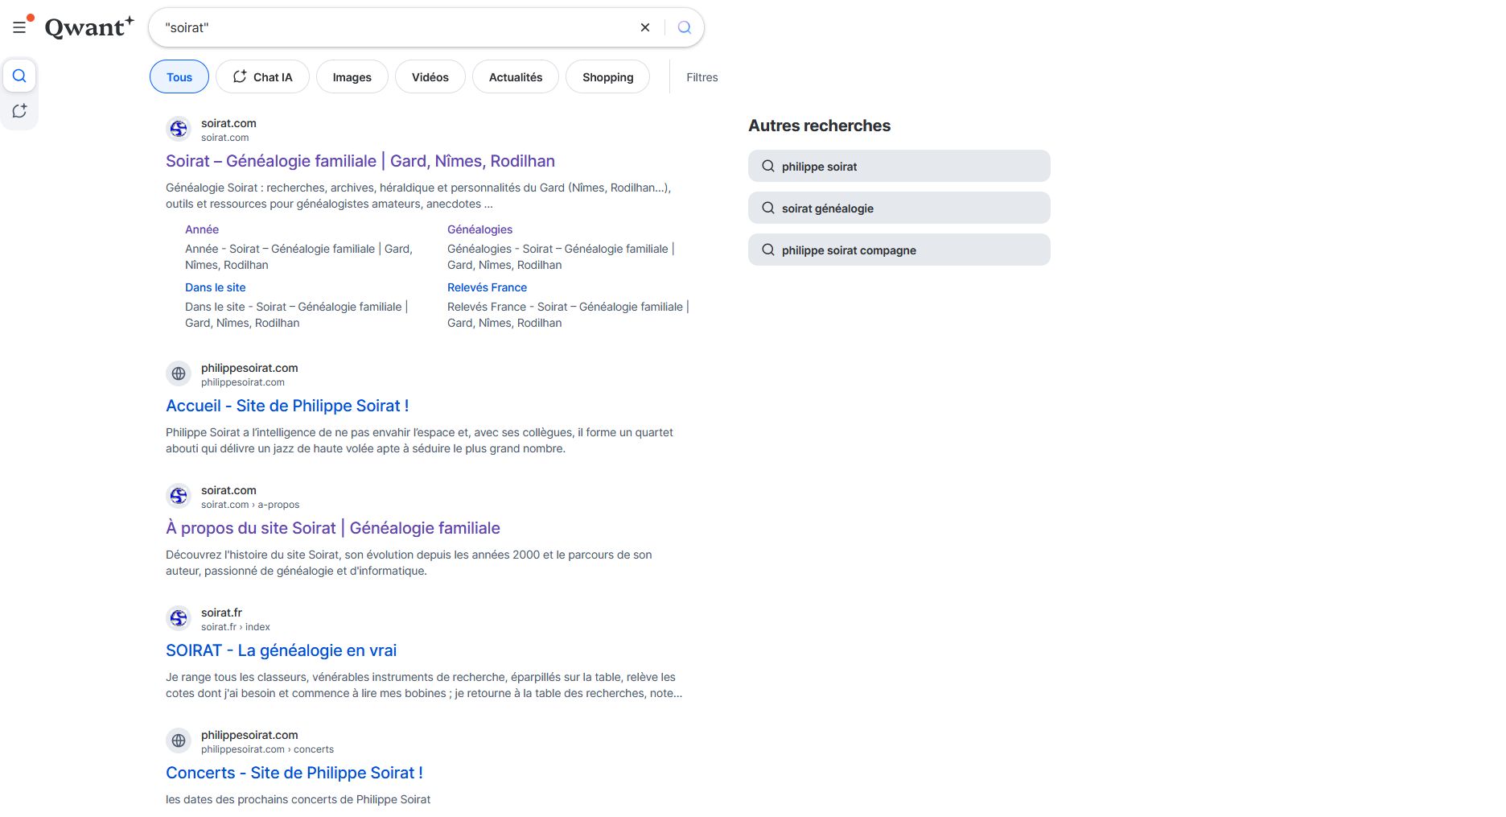Click 'philippesoirat.com › concerts' breadcrumb text
1506x817 pixels.
267,749
